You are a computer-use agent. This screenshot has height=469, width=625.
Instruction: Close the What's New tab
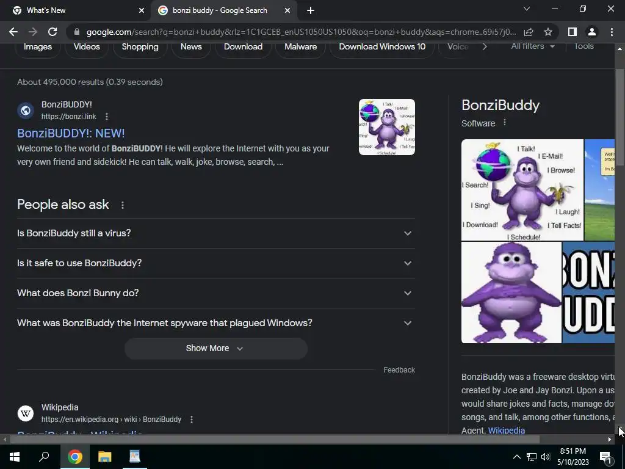[142, 11]
